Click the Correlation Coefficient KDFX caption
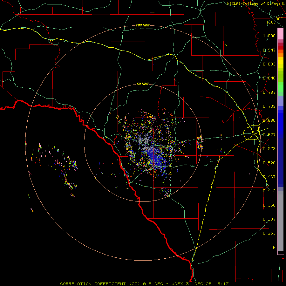 point(144,284)
